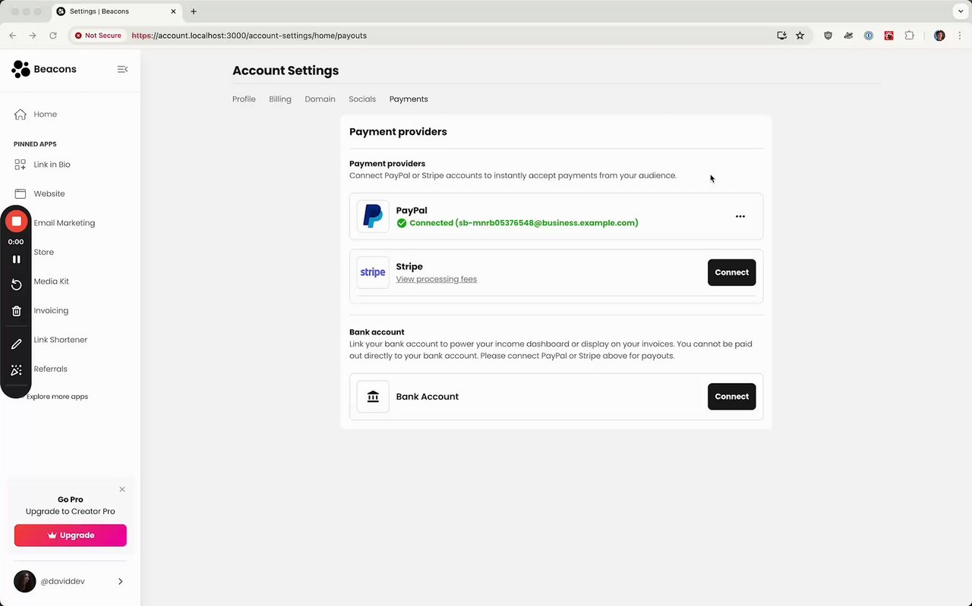Connect the Stripe account
This screenshot has width=972, height=606.
point(731,272)
